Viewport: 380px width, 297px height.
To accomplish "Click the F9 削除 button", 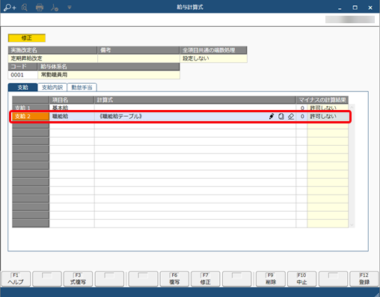I will click(271, 279).
